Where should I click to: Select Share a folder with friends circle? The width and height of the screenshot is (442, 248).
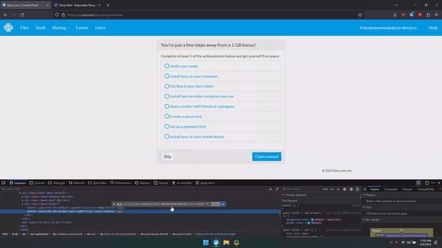click(166, 106)
